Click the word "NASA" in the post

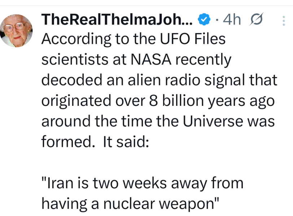click(151, 60)
